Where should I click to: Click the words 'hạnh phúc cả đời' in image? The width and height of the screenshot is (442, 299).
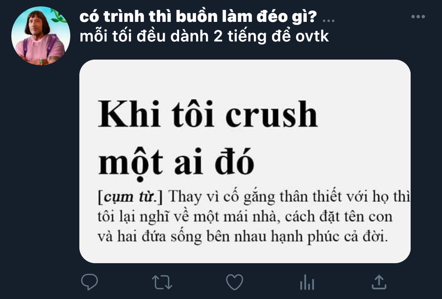pyautogui.click(x=329, y=236)
